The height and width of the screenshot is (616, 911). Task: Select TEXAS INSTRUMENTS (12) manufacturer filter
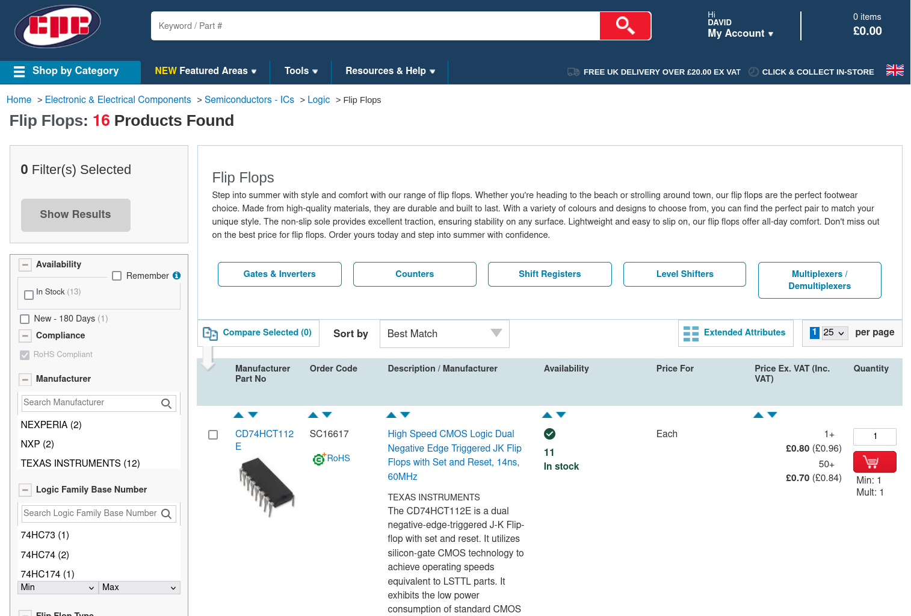point(81,464)
